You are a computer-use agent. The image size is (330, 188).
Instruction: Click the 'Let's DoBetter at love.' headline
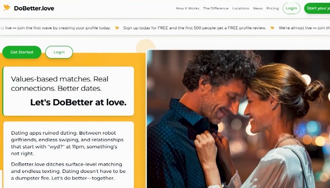(x=78, y=102)
